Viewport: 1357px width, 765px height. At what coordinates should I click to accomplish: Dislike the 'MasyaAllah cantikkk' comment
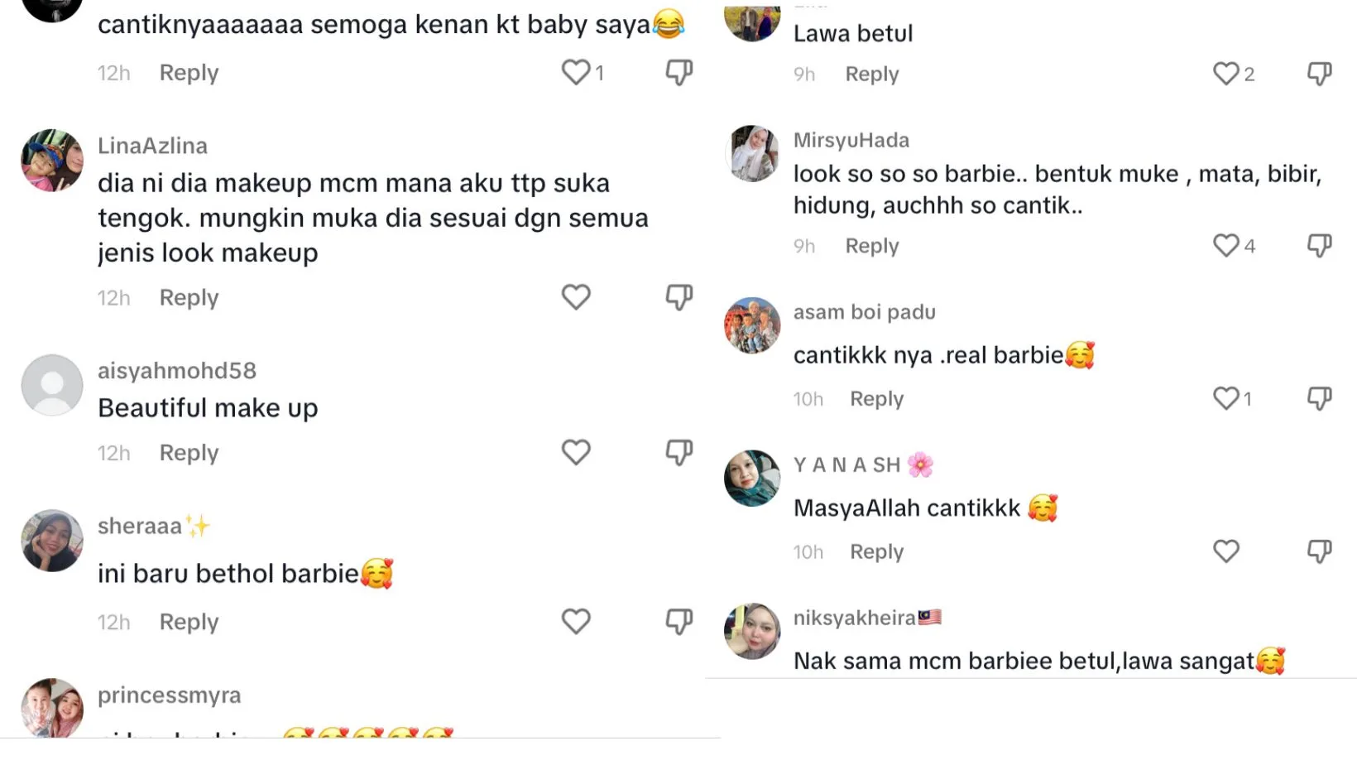[x=1319, y=551]
